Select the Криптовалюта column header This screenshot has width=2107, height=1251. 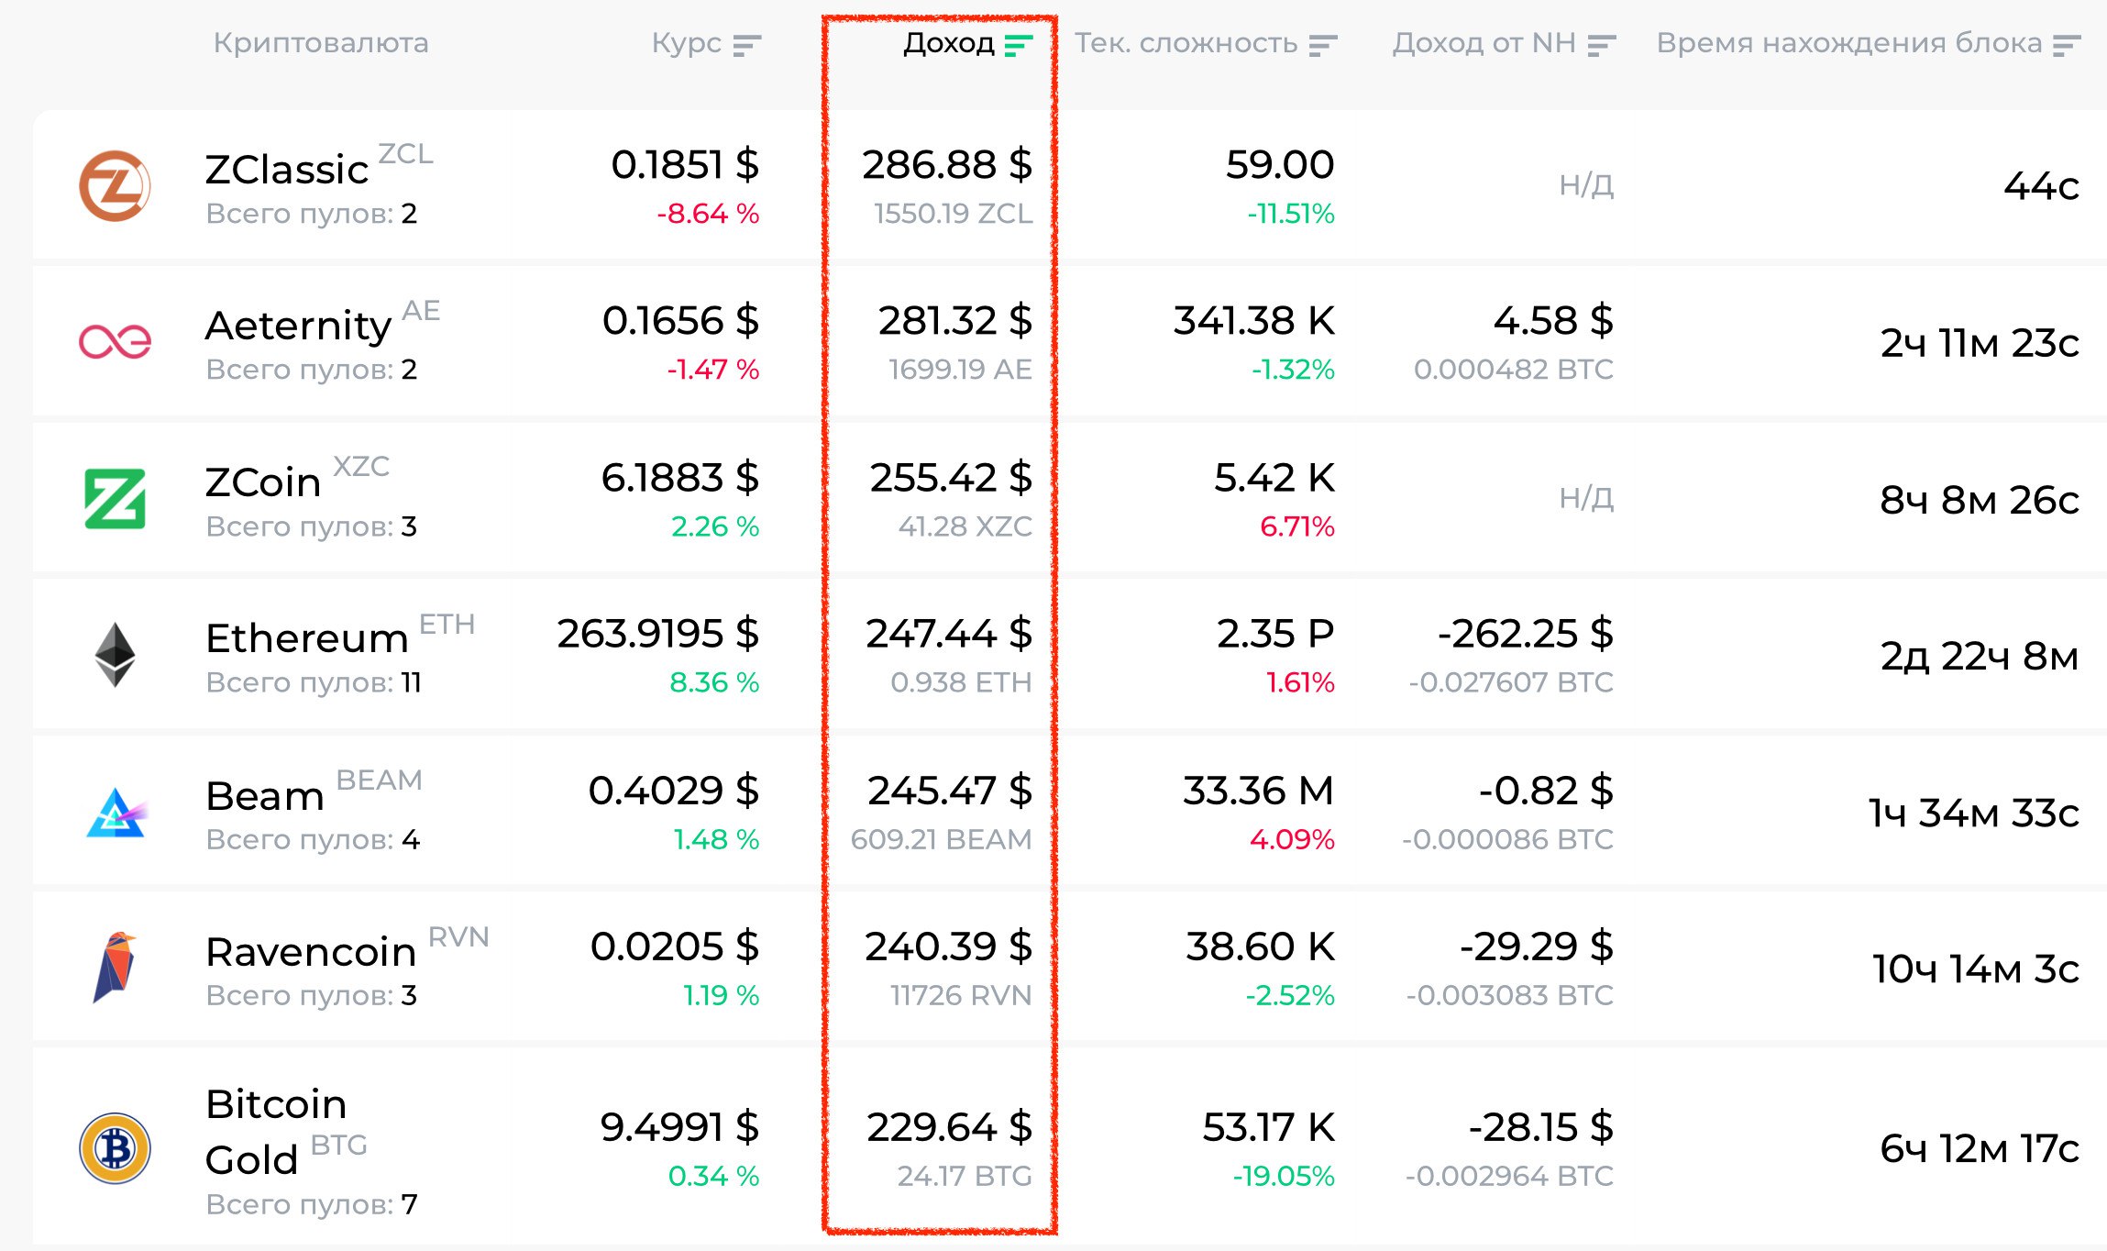[x=321, y=43]
